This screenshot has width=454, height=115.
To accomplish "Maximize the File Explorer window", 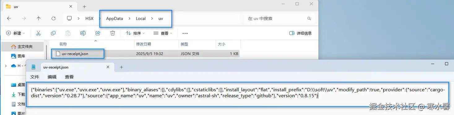I will (297, 4).
